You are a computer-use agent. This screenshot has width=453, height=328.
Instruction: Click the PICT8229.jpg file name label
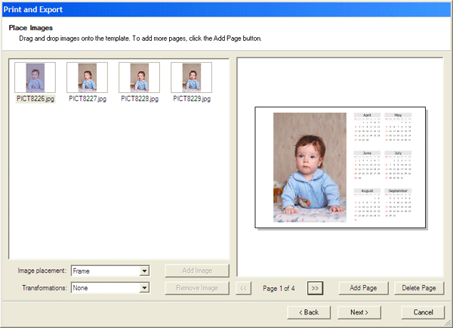[x=192, y=99]
